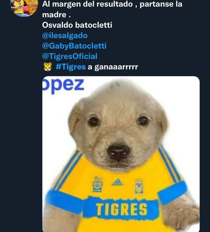The image size is (210, 232).
Task: Open the tweet author's profile avatar
Action: (x=24, y=7)
